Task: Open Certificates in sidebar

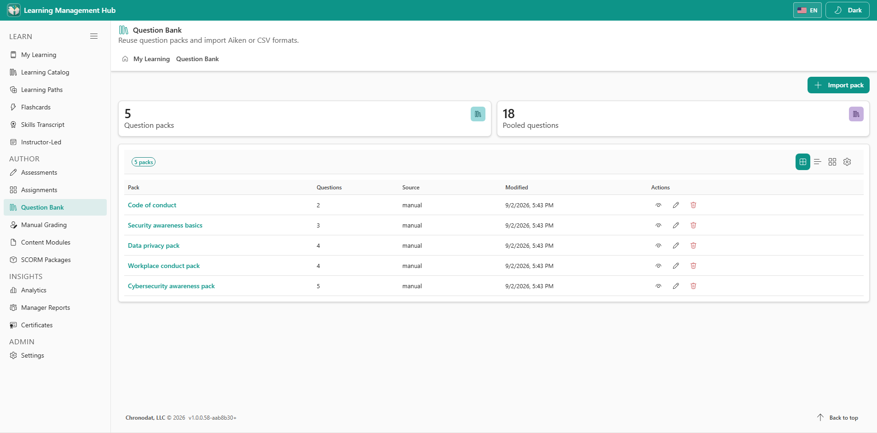Action: pyautogui.click(x=55, y=325)
